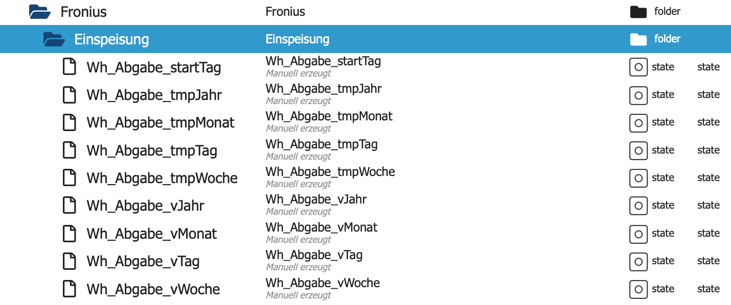Click the state type icon for Wh_Abgabe_vJahr
The height and width of the screenshot is (305, 731).
coord(638,206)
